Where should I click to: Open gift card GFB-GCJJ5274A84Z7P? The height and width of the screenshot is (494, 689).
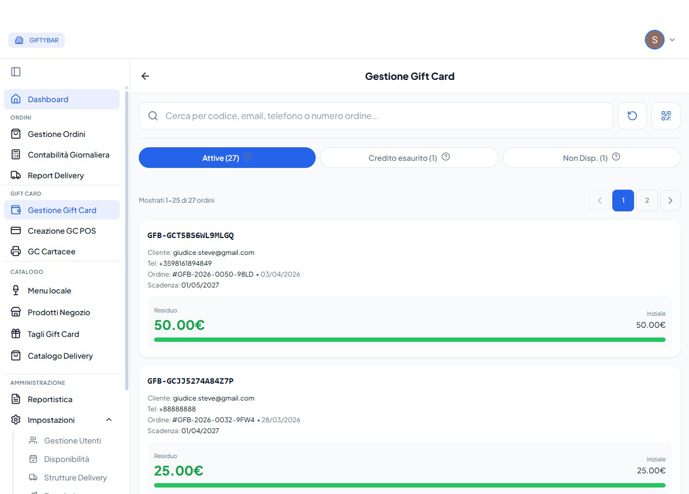(190, 381)
